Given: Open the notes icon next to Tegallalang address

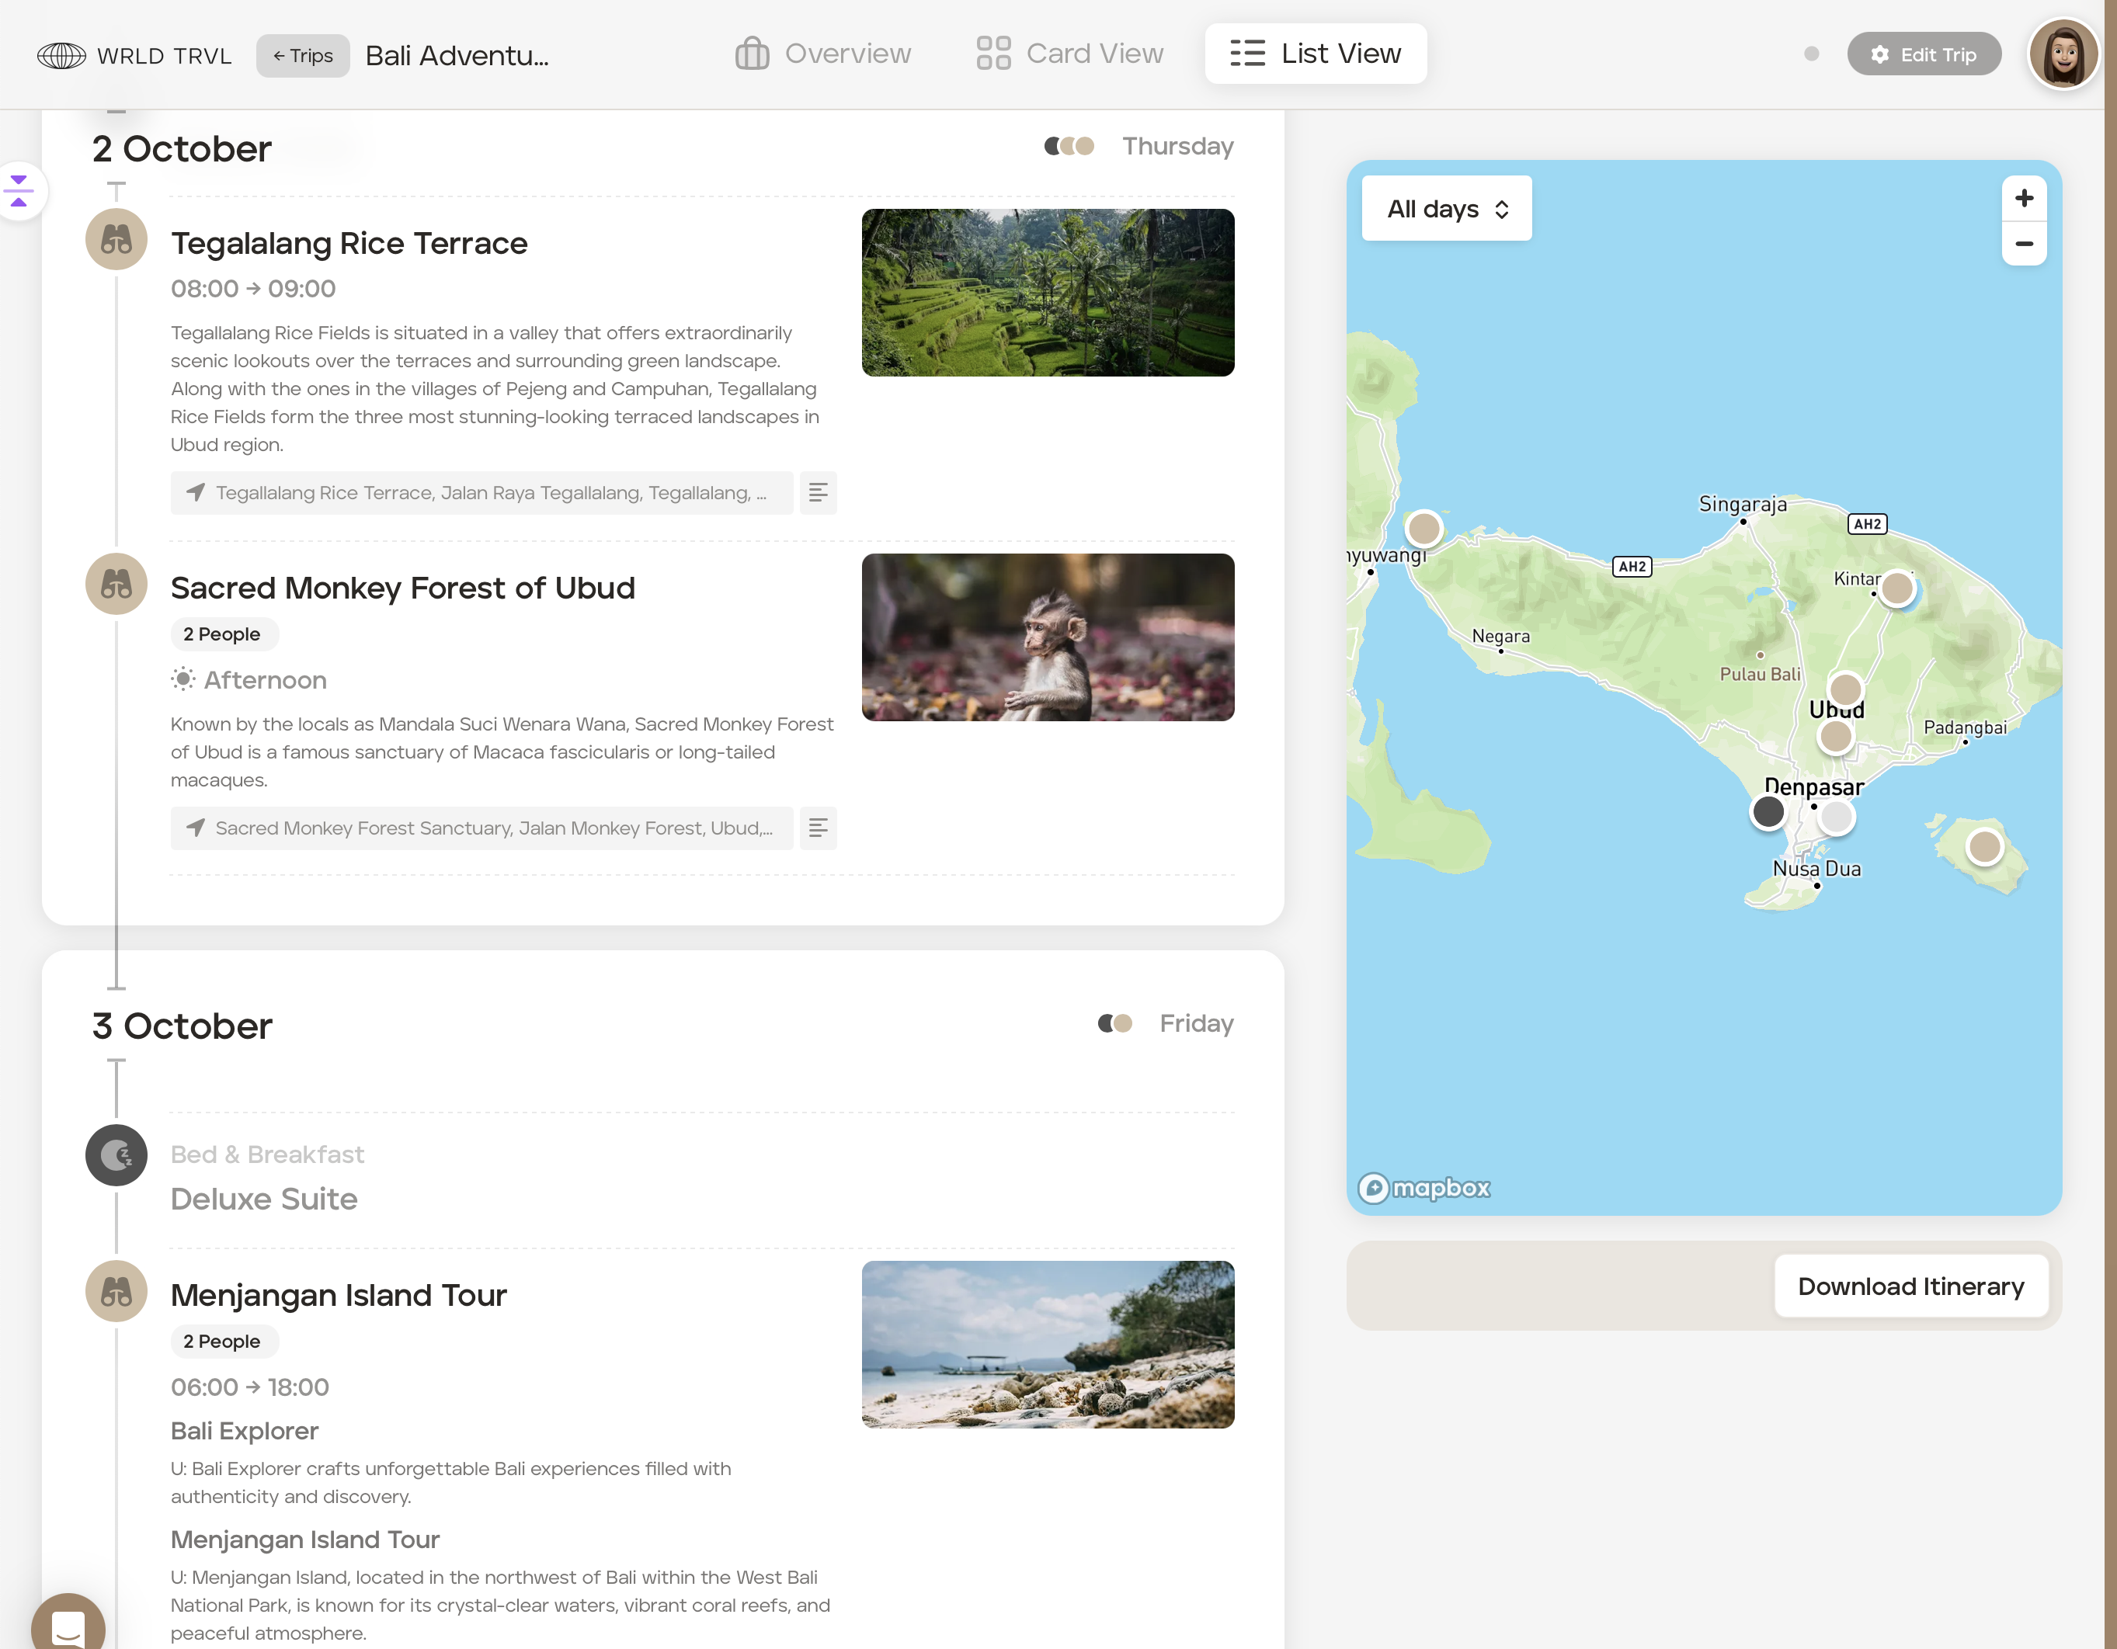Looking at the screenshot, I should point(818,493).
